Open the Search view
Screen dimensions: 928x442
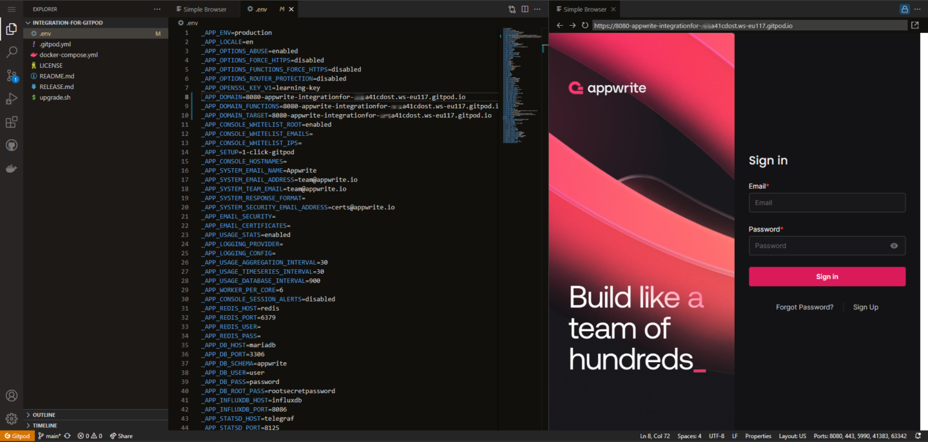[11, 52]
